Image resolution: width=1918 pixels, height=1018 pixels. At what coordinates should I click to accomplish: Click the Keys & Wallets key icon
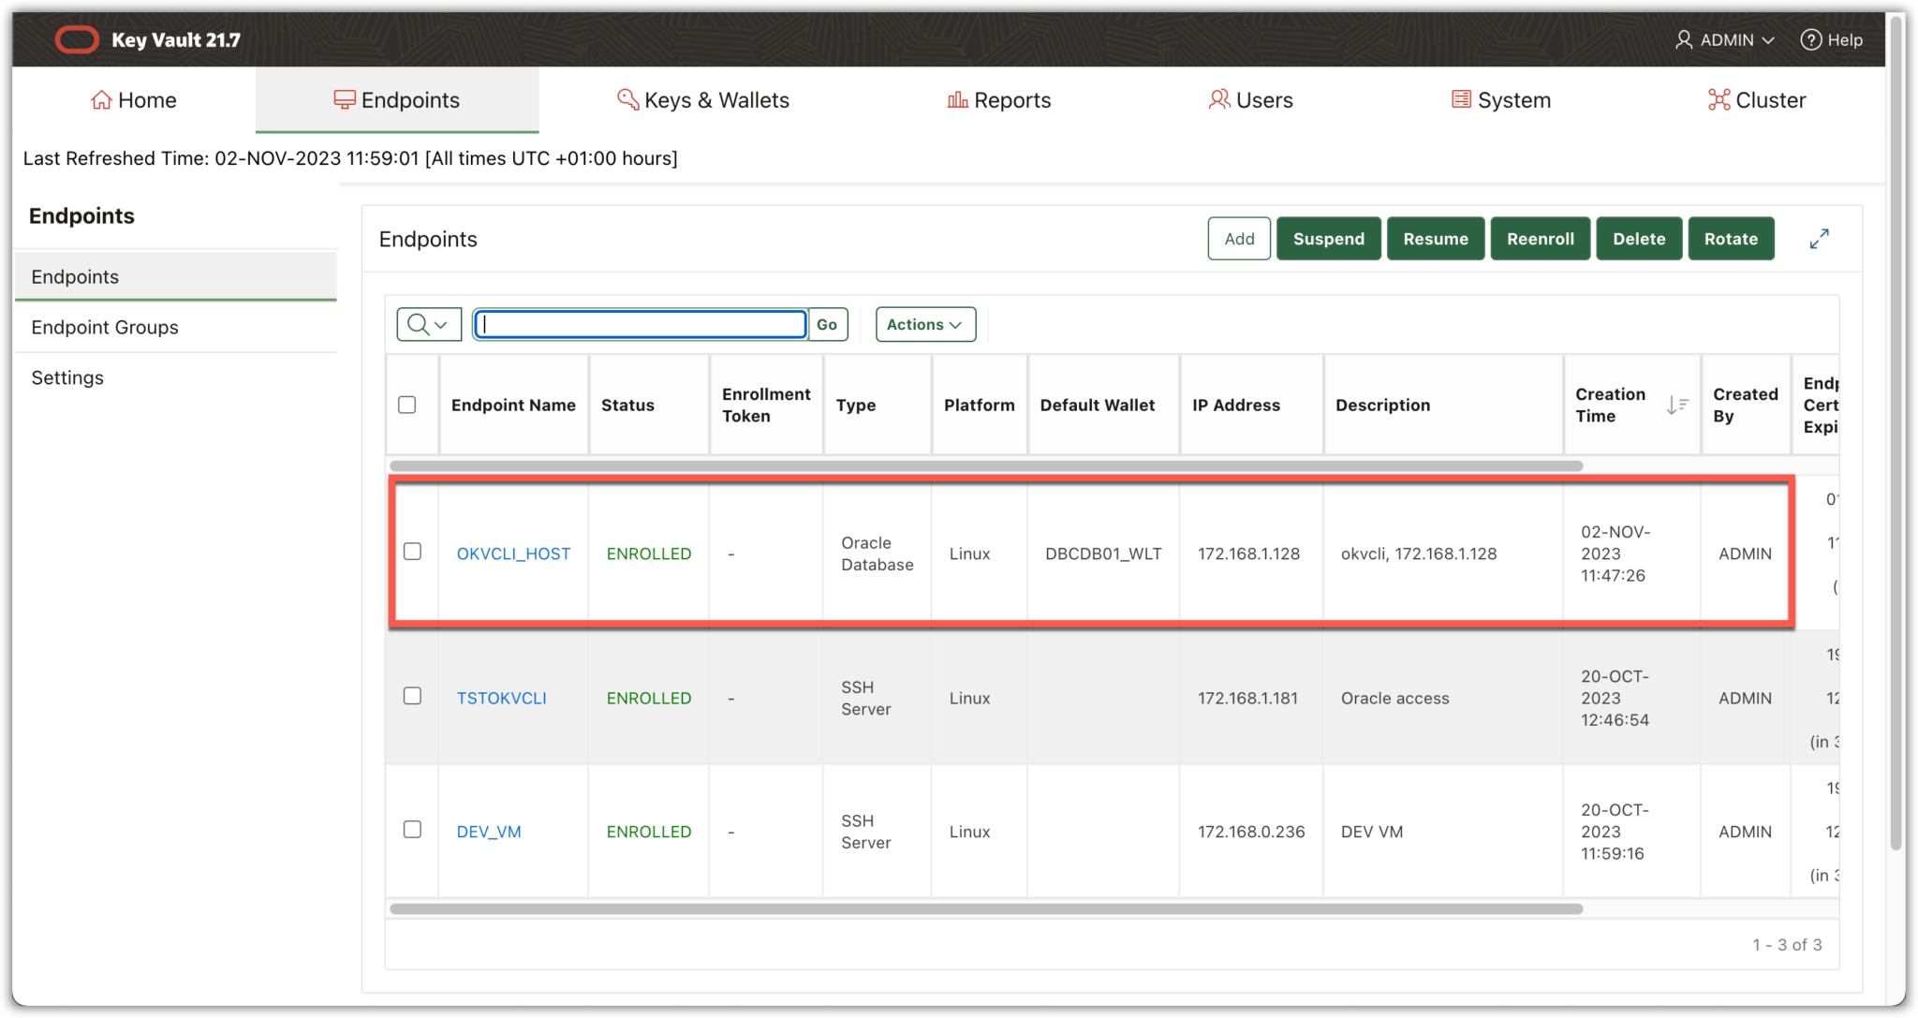[x=627, y=99]
